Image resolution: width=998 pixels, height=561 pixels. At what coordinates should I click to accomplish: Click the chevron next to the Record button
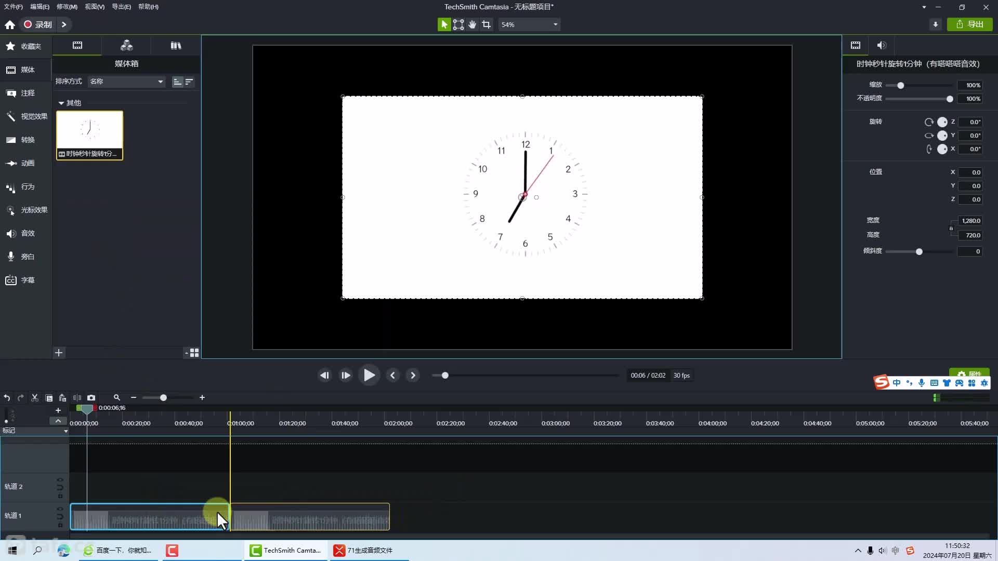click(64, 24)
